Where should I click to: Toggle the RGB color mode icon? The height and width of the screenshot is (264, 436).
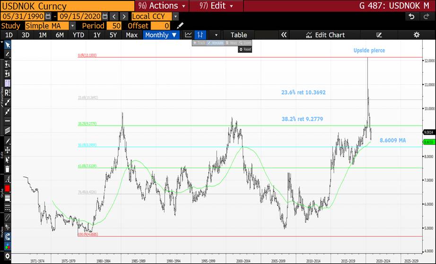tap(8, 246)
